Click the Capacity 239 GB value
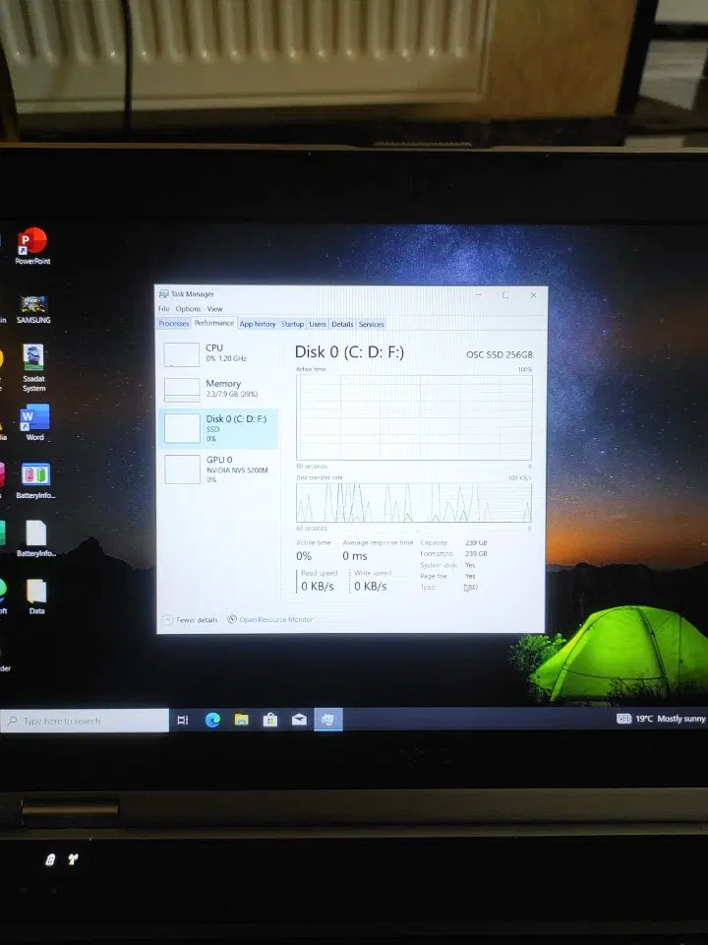Screen dimensions: 708x945 [476, 542]
